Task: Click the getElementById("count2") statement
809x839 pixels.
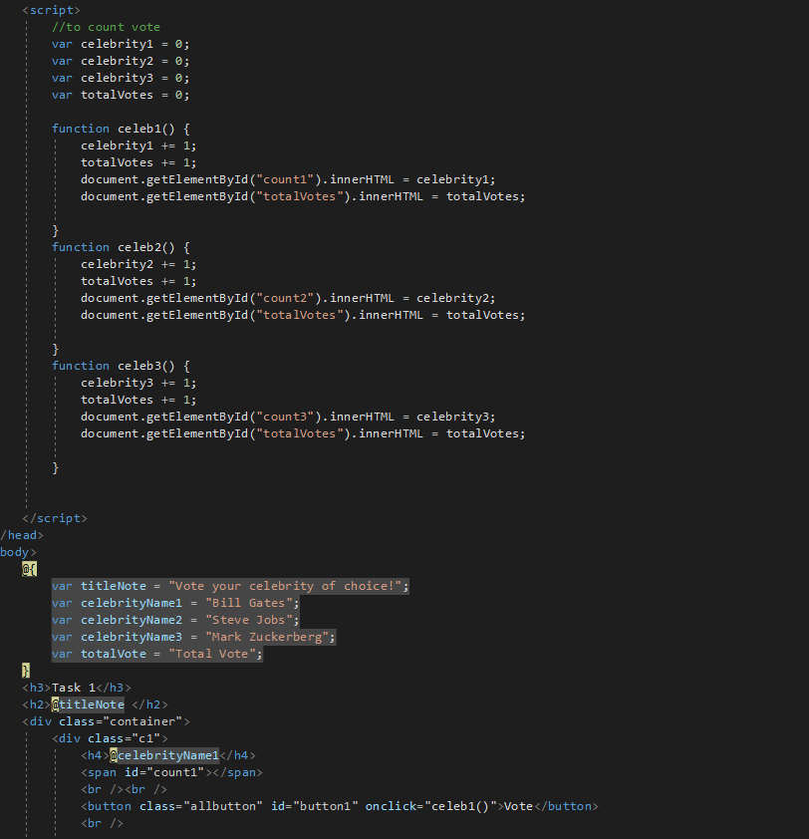Action: [x=288, y=298]
